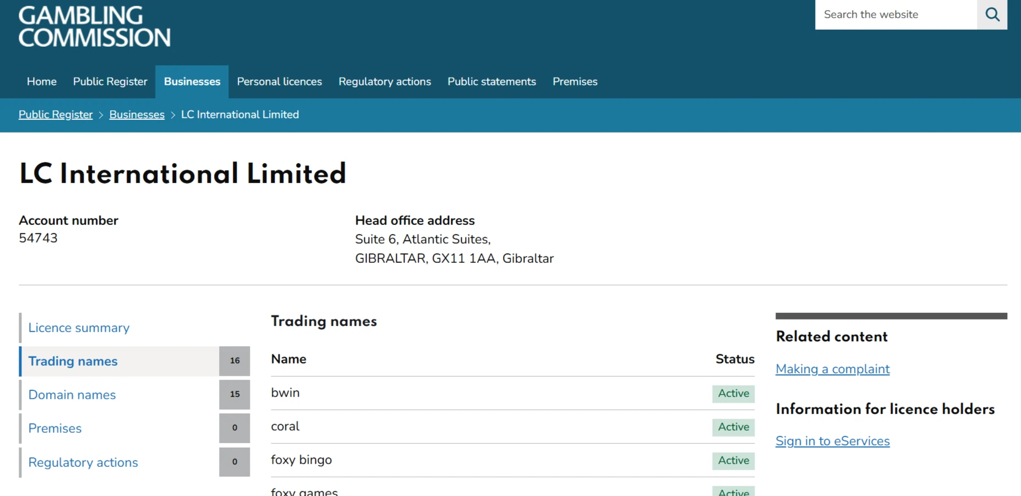1021x496 pixels.
Task: Click the Head office address label
Action: pyautogui.click(x=414, y=221)
